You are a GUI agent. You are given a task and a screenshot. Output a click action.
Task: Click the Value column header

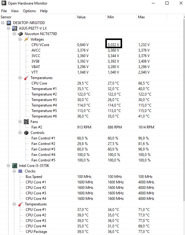(x=81, y=17)
